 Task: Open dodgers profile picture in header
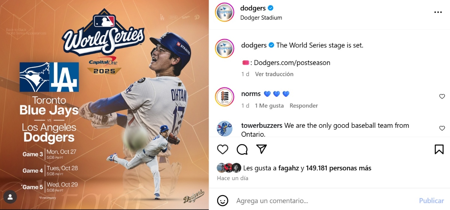tap(225, 12)
